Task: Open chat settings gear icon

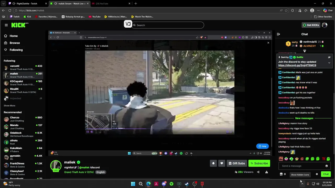Action: 317,174
